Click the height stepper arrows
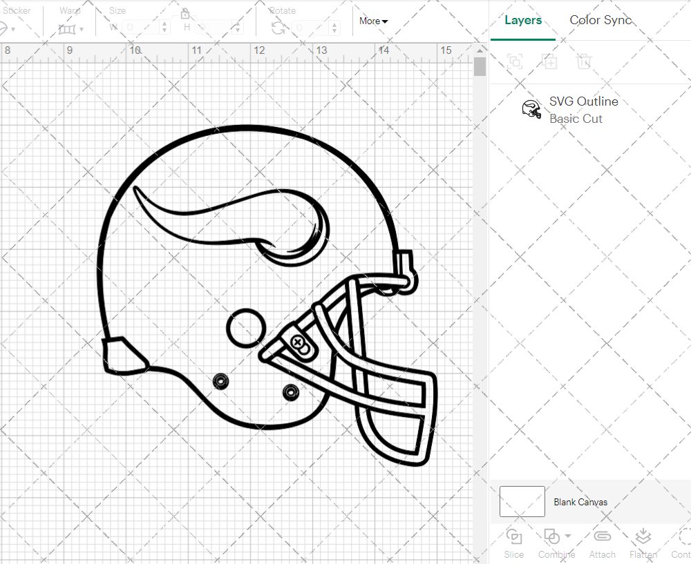This screenshot has width=691, height=564. click(238, 28)
